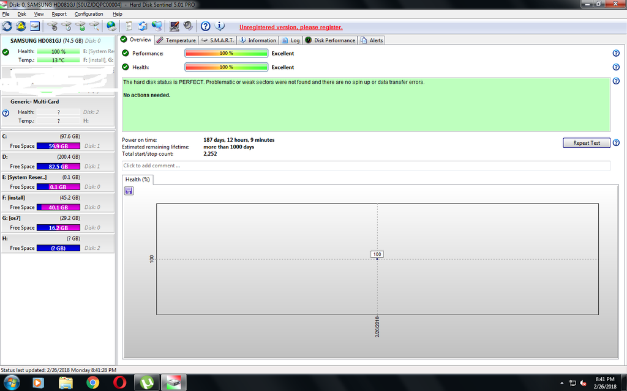This screenshot has width=627, height=391.
Task: Click help icon next to Health bar
Action: (x=616, y=67)
